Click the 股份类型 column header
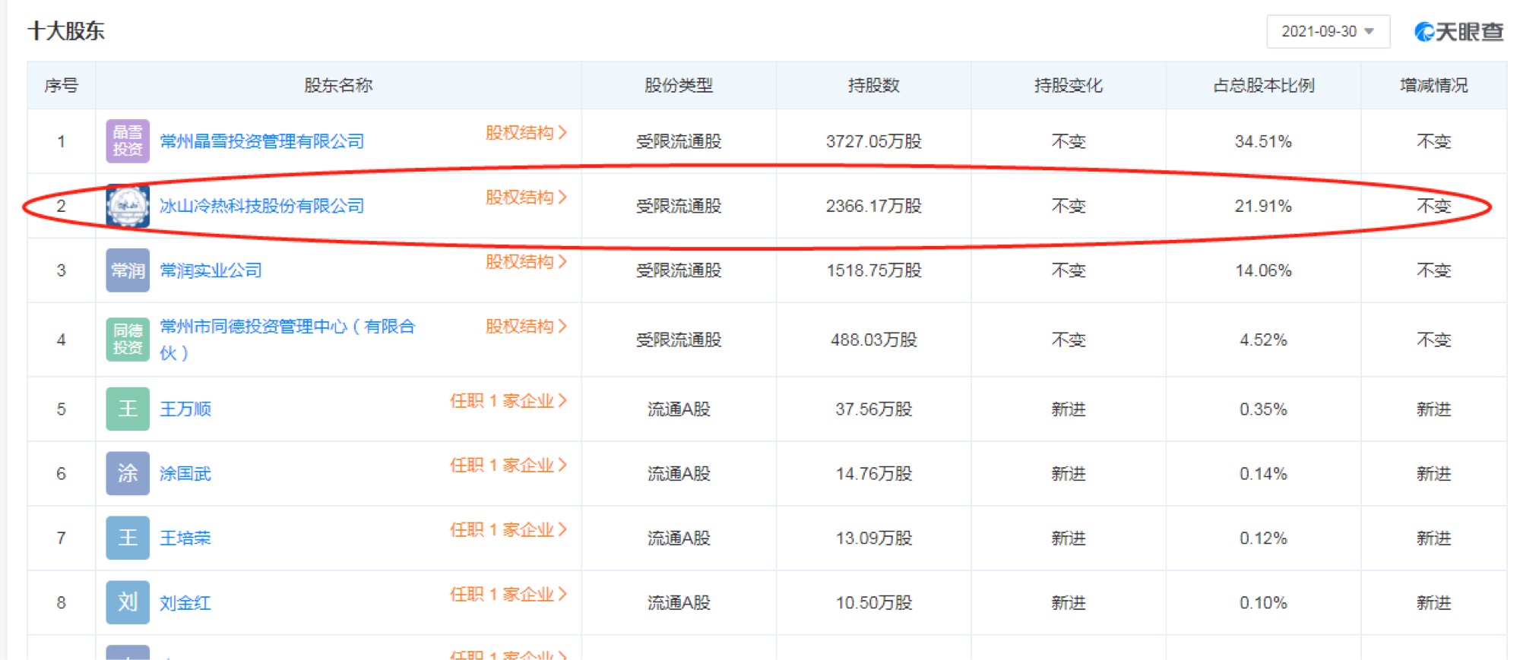1520x660 pixels. click(679, 86)
